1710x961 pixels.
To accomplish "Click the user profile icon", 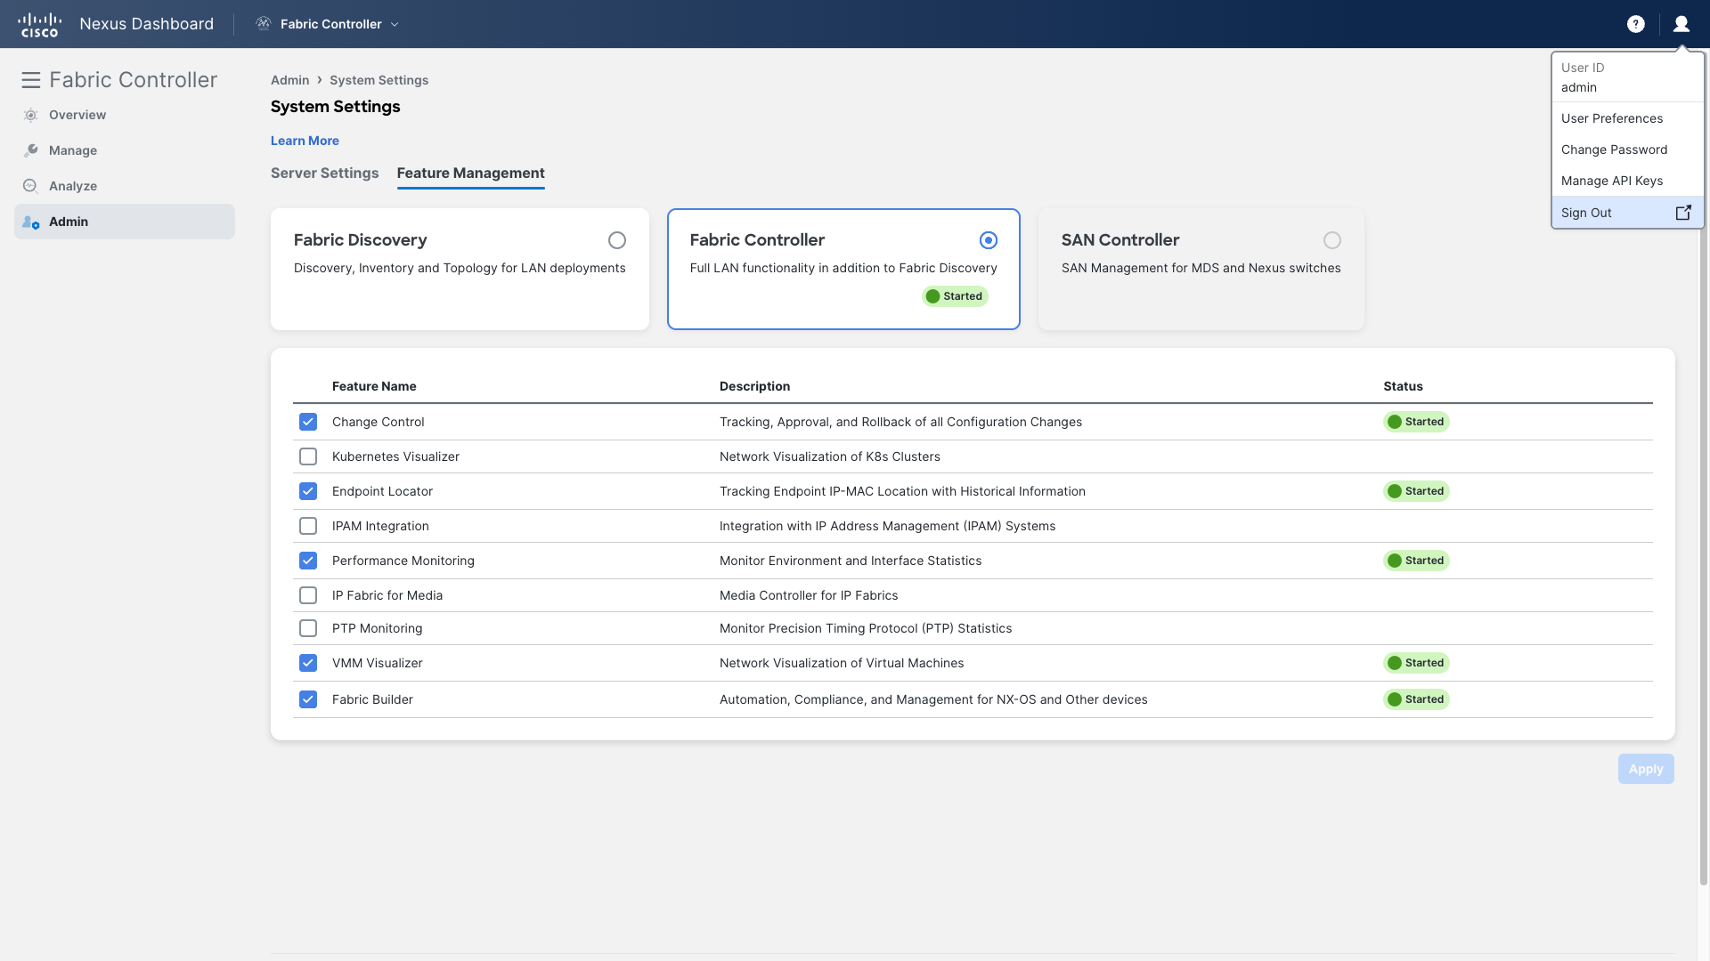I will click(x=1681, y=24).
